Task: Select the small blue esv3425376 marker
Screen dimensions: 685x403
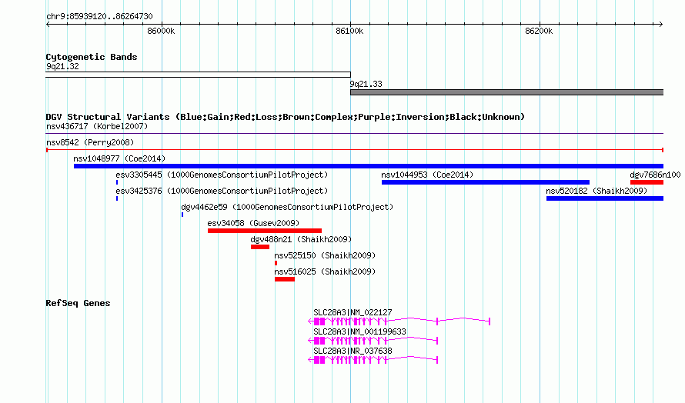Action: pyautogui.click(x=117, y=198)
